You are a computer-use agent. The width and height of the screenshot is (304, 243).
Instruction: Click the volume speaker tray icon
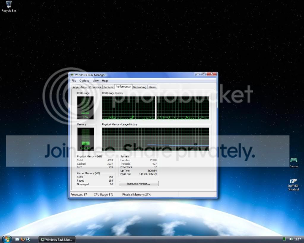tap(291, 239)
